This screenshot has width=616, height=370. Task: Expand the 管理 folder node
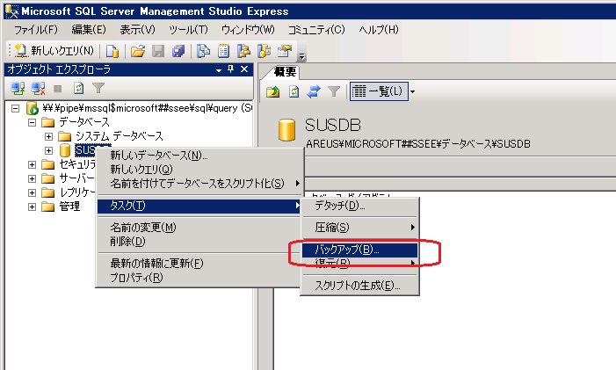point(32,207)
